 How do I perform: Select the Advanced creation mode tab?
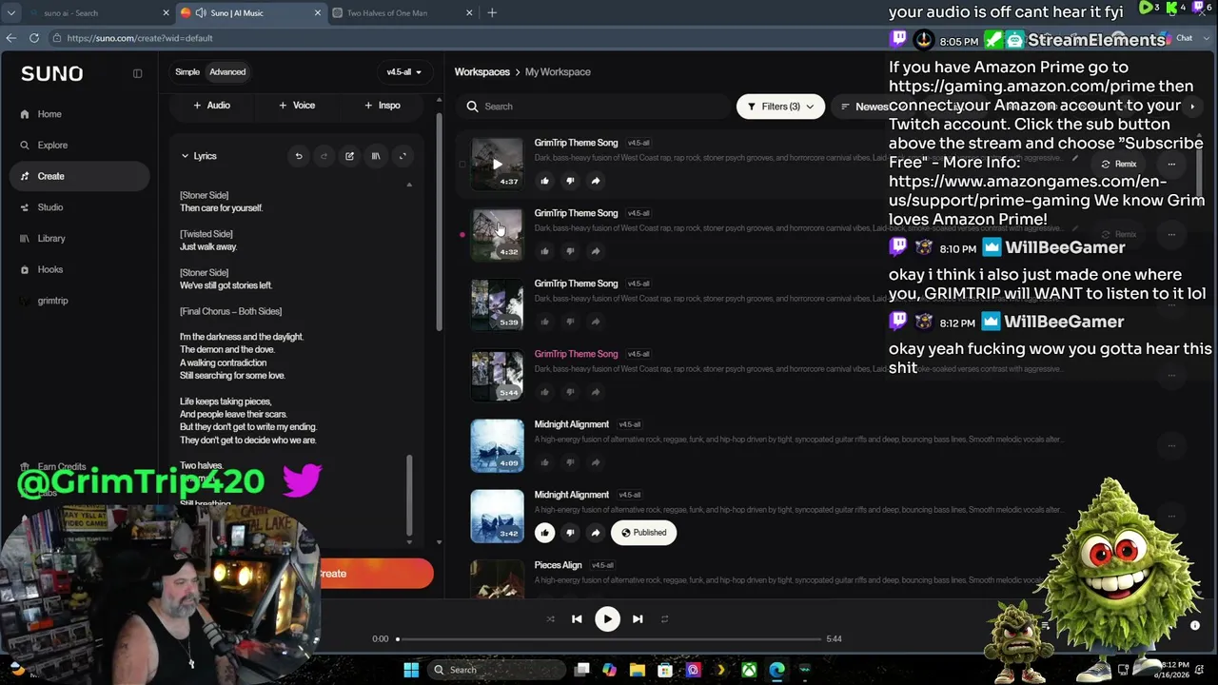click(227, 72)
